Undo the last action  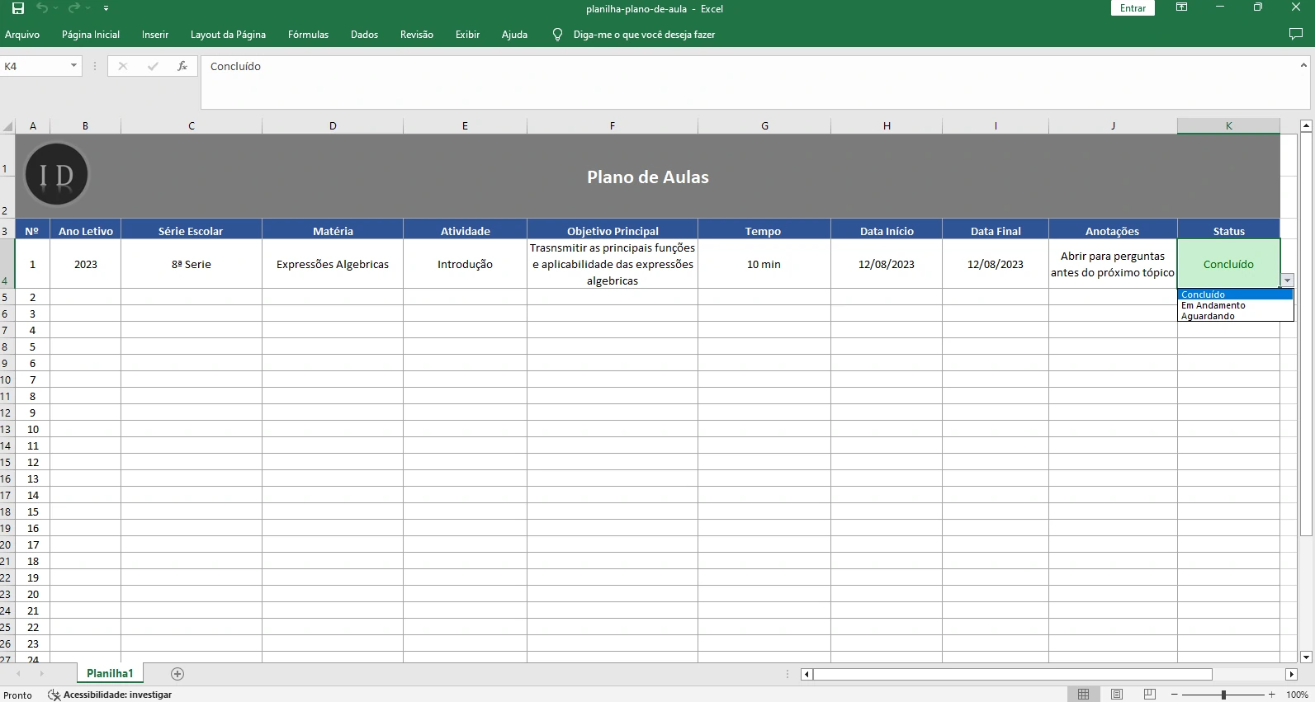42,8
